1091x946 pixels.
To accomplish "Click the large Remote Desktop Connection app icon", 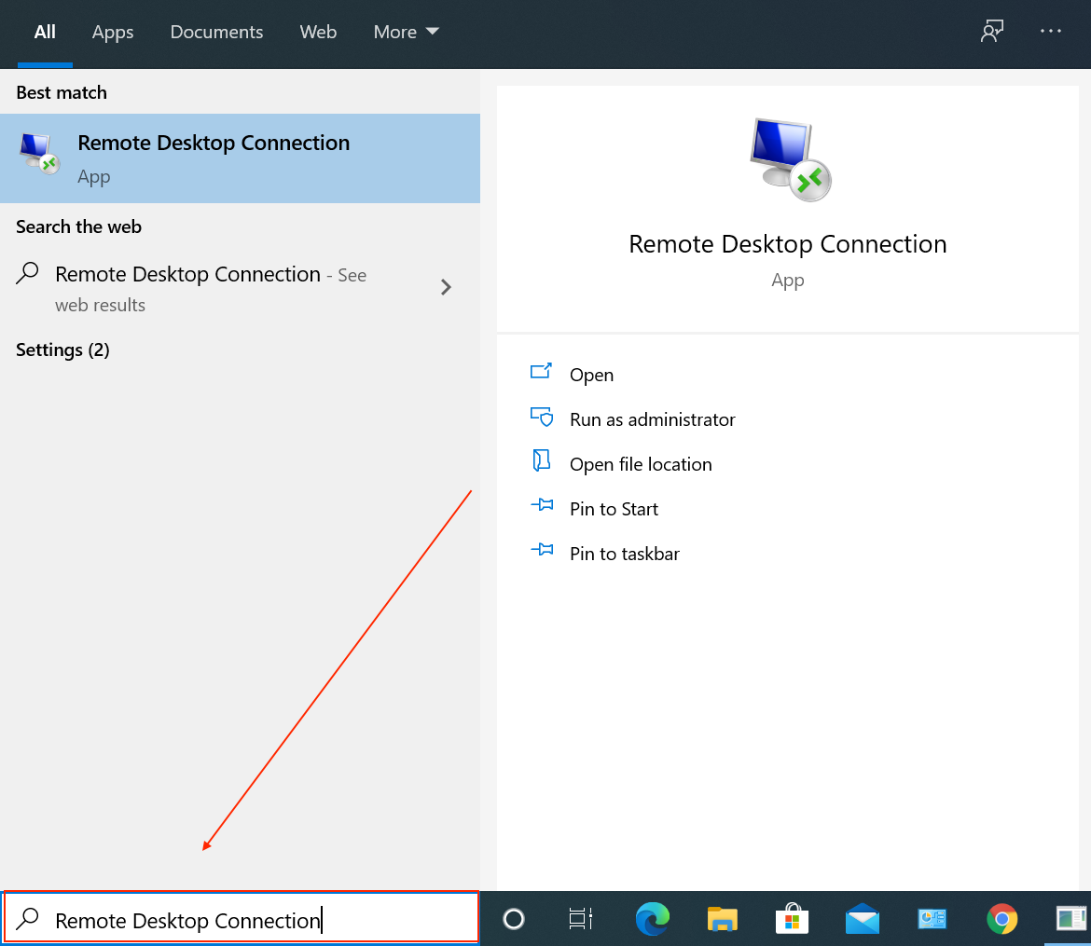I will tap(791, 160).
